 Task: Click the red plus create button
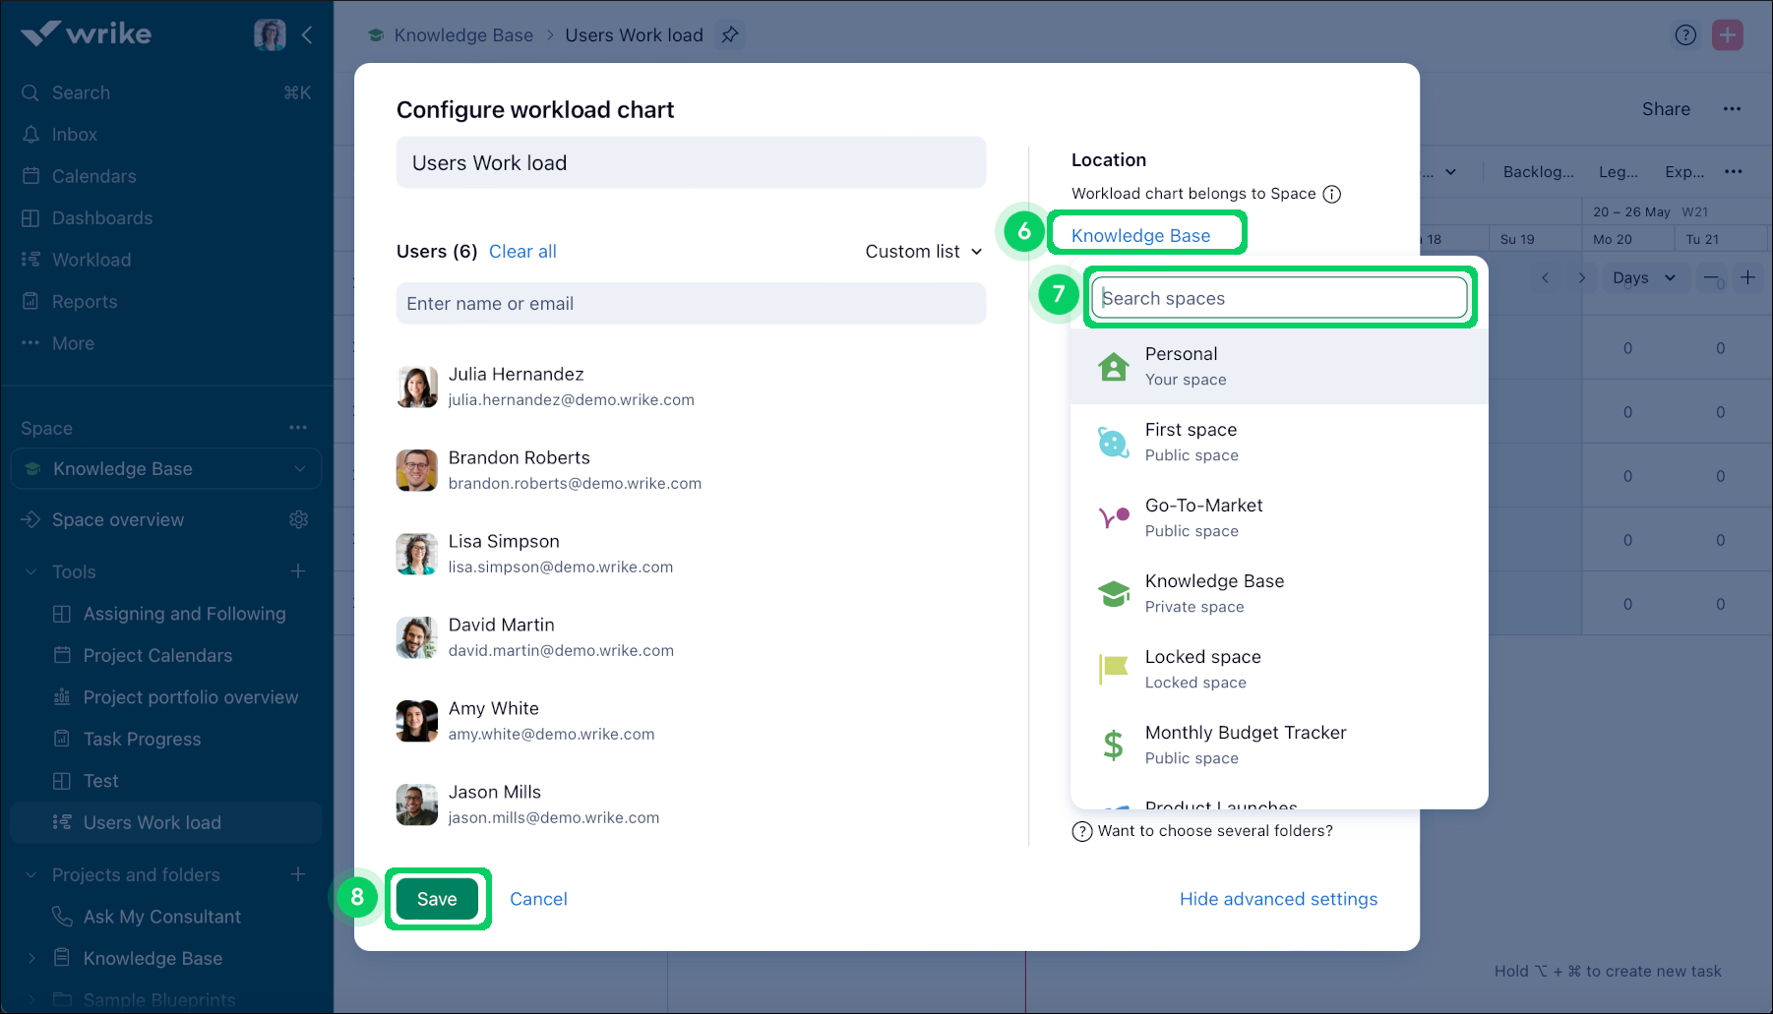[x=1727, y=35]
